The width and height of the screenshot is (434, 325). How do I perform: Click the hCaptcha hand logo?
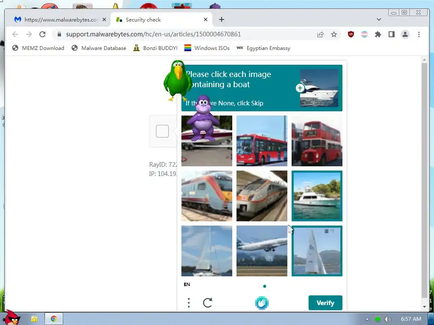pos(262,303)
